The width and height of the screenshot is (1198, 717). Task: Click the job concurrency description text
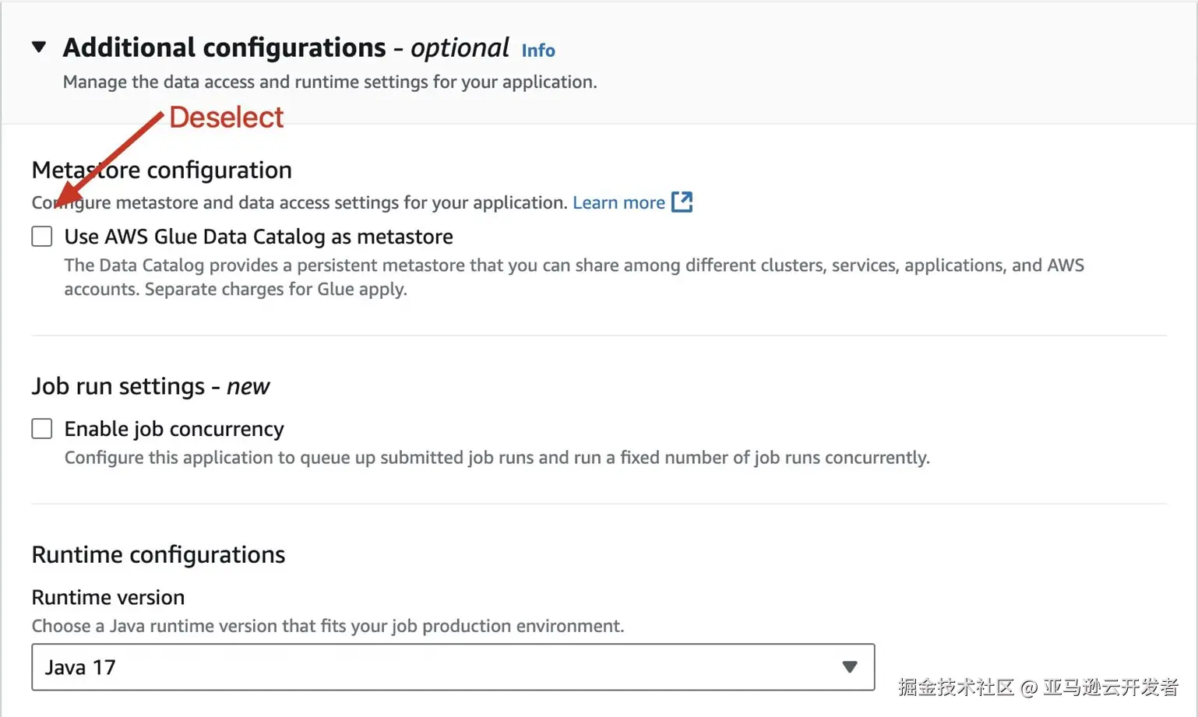497,458
